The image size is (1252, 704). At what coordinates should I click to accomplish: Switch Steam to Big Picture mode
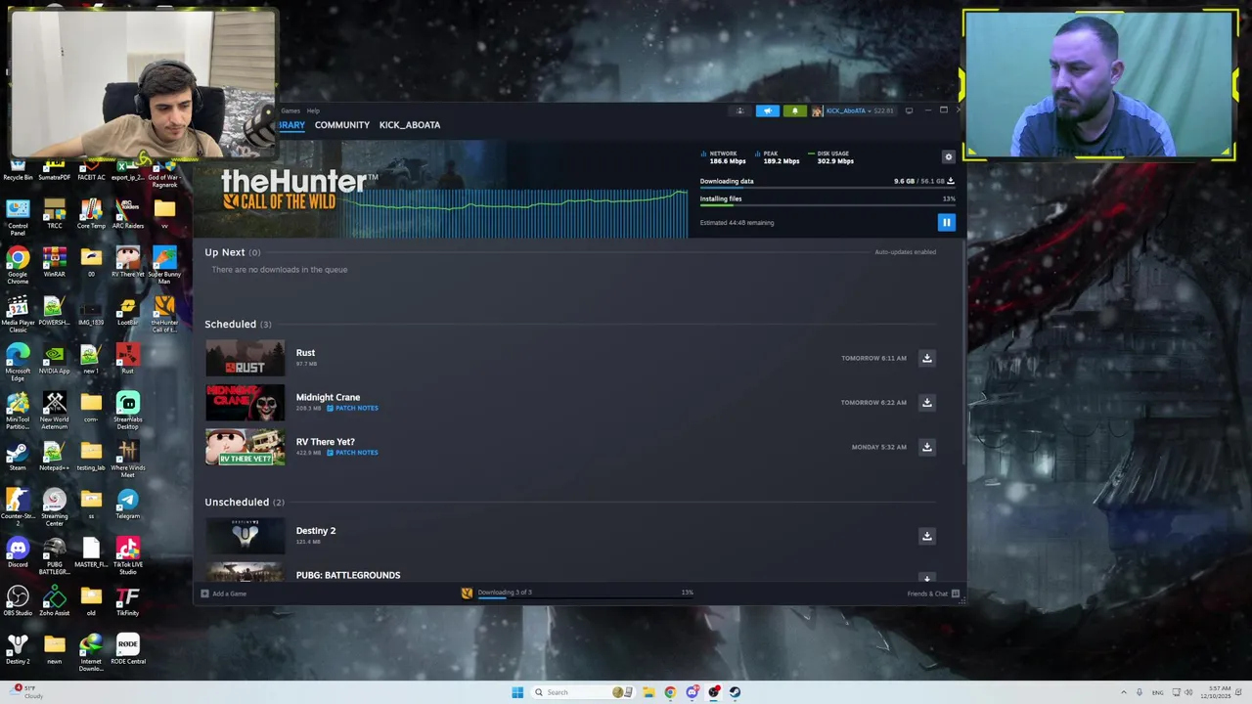[909, 110]
